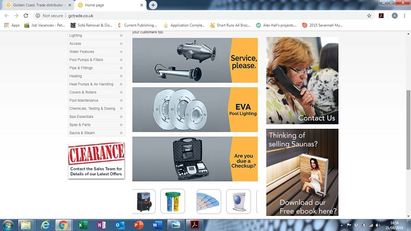Open Excel from the taskbar
The image size is (411, 231).
[83, 225]
